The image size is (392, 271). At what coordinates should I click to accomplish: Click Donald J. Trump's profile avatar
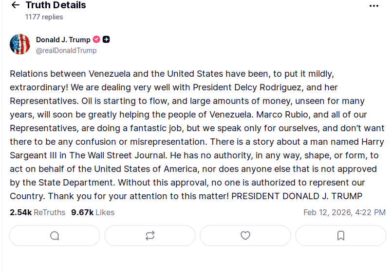pyautogui.click(x=20, y=44)
